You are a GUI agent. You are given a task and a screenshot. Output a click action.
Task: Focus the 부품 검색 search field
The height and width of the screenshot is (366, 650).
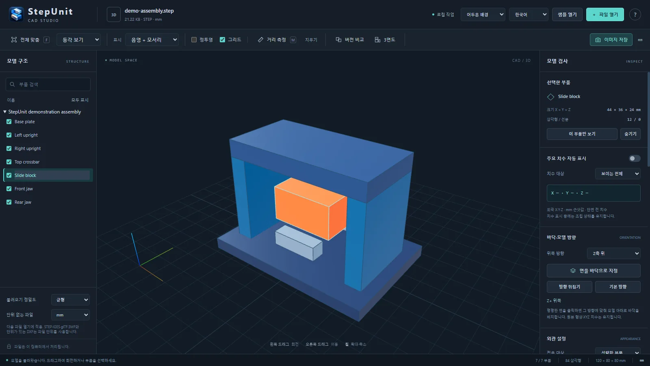(x=48, y=84)
